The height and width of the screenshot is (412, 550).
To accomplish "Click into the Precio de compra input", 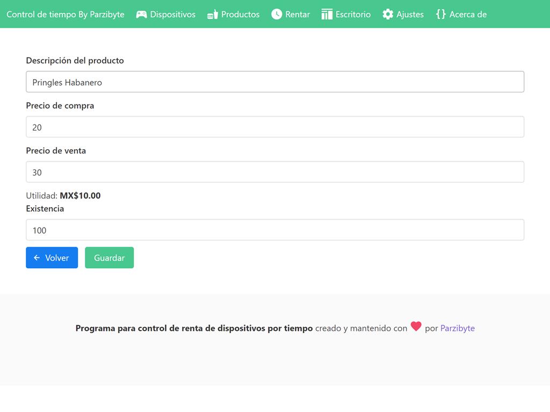I will pyautogui.click(x=275, y=127).
